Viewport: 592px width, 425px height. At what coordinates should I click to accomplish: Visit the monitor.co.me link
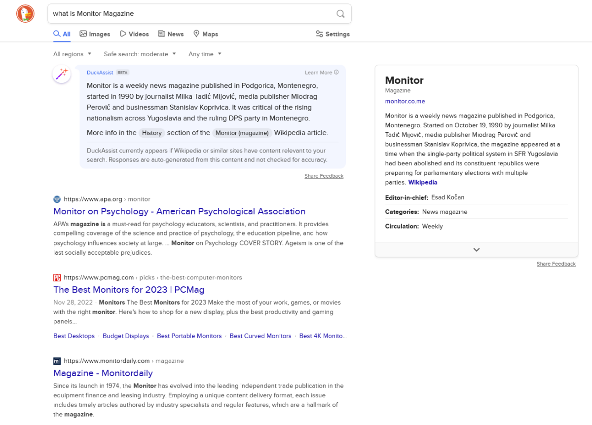point(405,101)
